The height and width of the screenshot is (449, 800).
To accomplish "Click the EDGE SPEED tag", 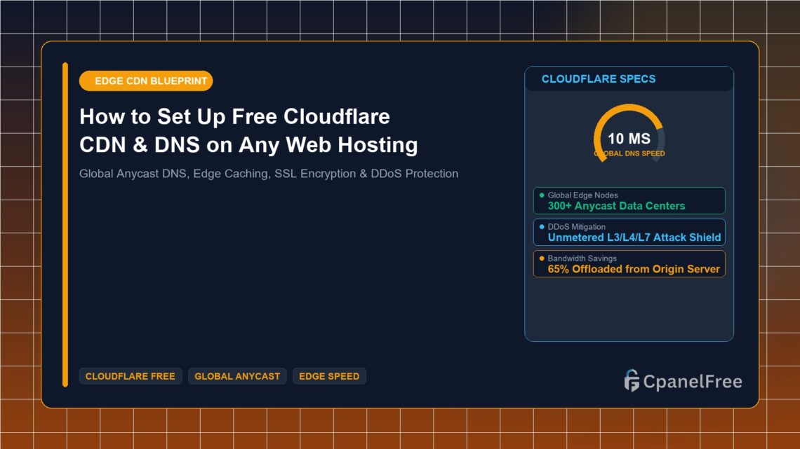I will point(329,376).
